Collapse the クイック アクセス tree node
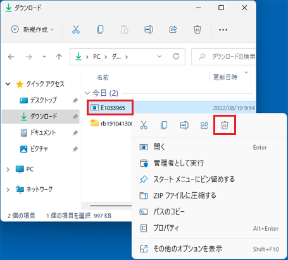The height and width of the screenshot is (260, 288). (x=8, y=84)
